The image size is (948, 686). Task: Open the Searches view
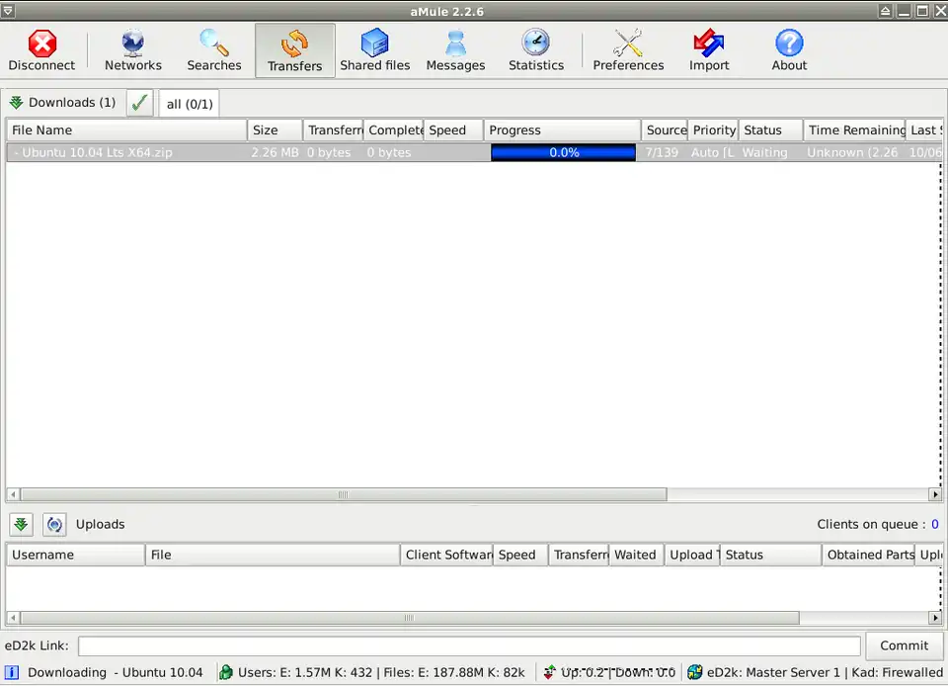[214, 50]
